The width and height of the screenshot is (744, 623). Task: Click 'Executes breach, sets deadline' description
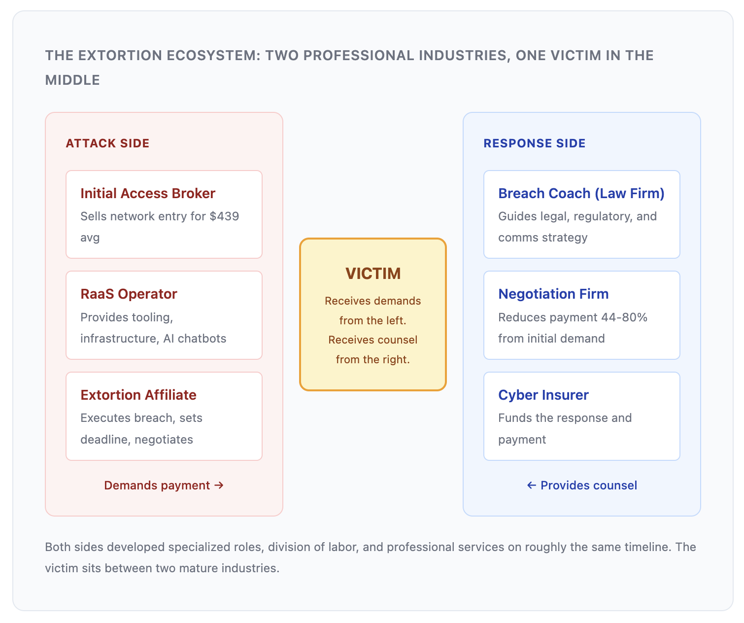pyautogui.click(x=141, y=429)
